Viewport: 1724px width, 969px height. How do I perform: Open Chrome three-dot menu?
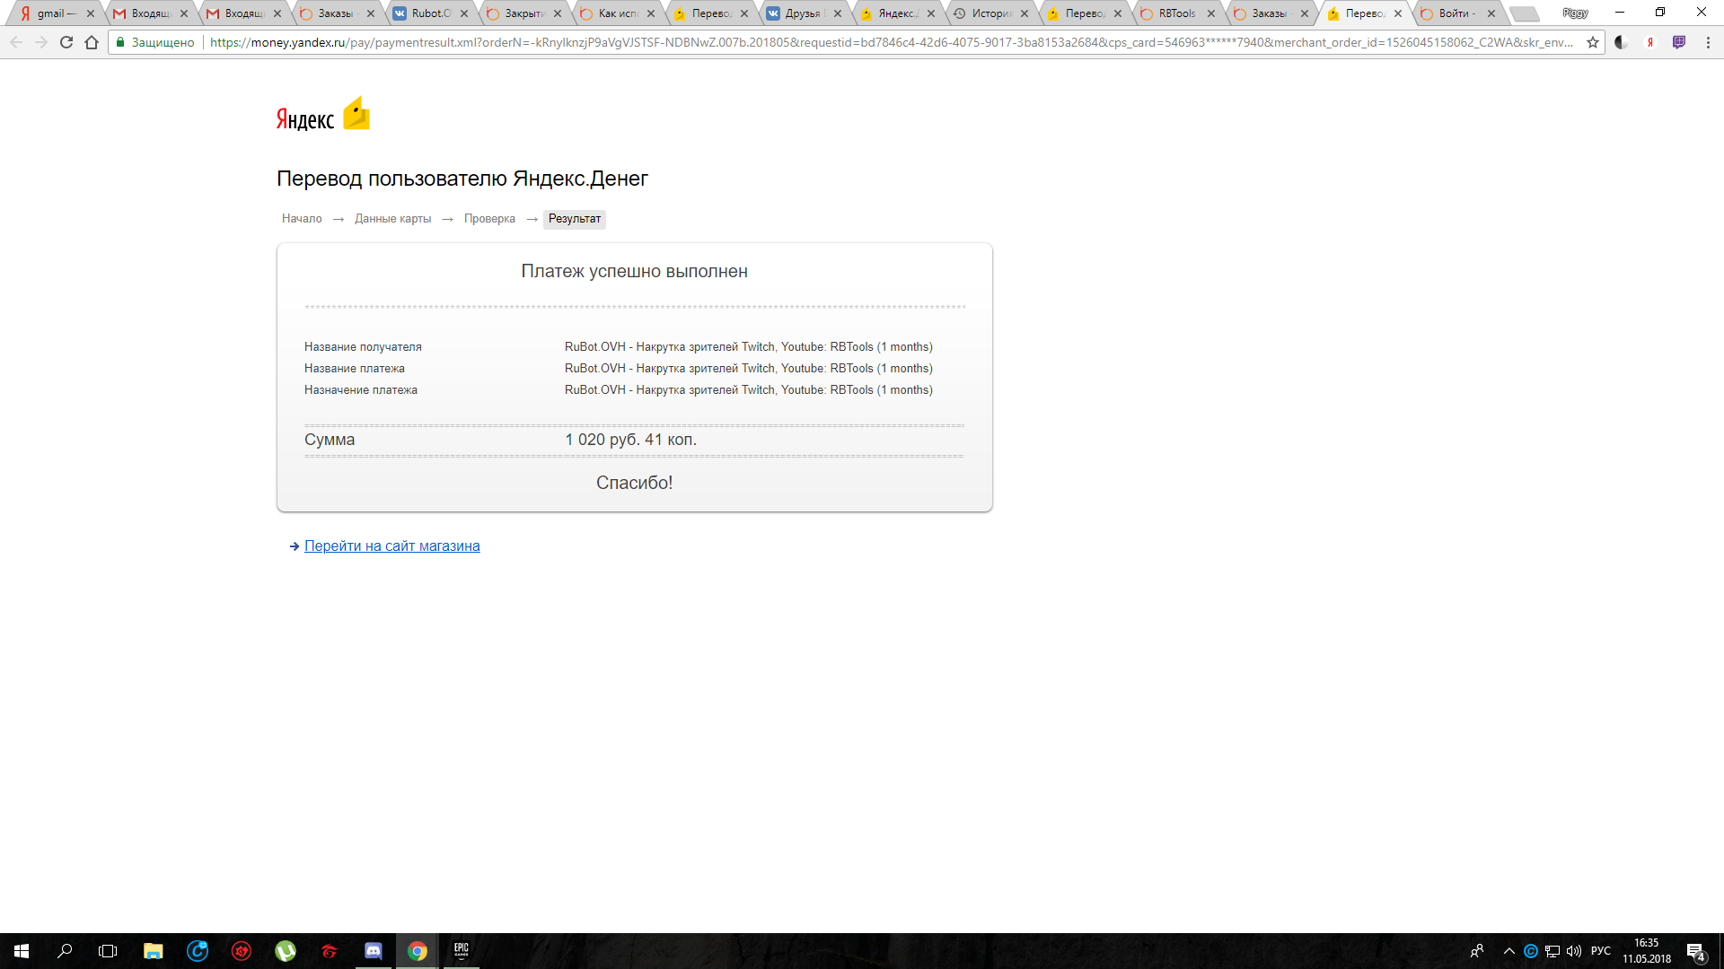point(1708,42)
